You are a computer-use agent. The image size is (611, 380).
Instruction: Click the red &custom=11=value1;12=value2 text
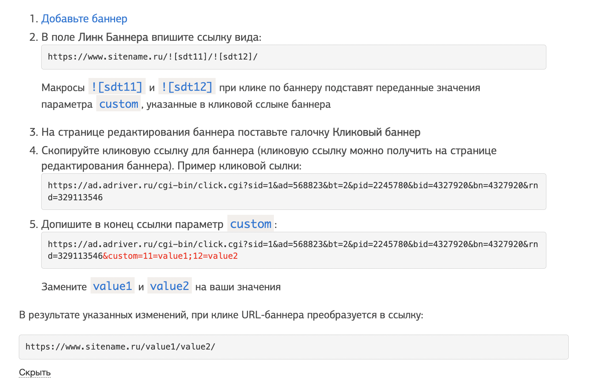(x=170, y=256)
